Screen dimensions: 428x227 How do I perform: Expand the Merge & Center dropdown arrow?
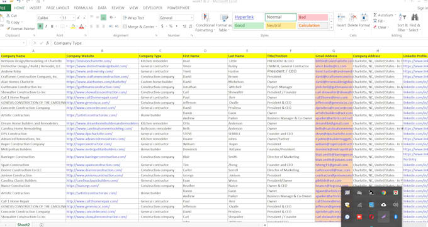coord(156,27)
